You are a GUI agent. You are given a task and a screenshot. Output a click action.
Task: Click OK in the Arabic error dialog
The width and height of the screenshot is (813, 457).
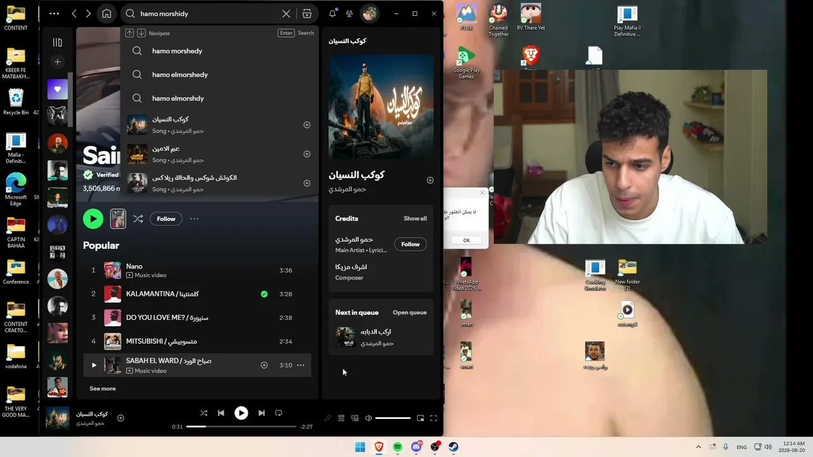[x=466, y=240]
